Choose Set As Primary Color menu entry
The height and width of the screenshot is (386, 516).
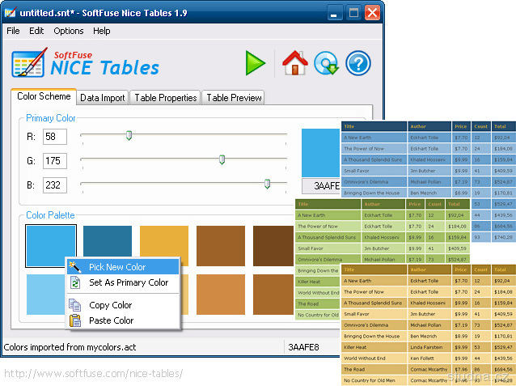[123, 282]
